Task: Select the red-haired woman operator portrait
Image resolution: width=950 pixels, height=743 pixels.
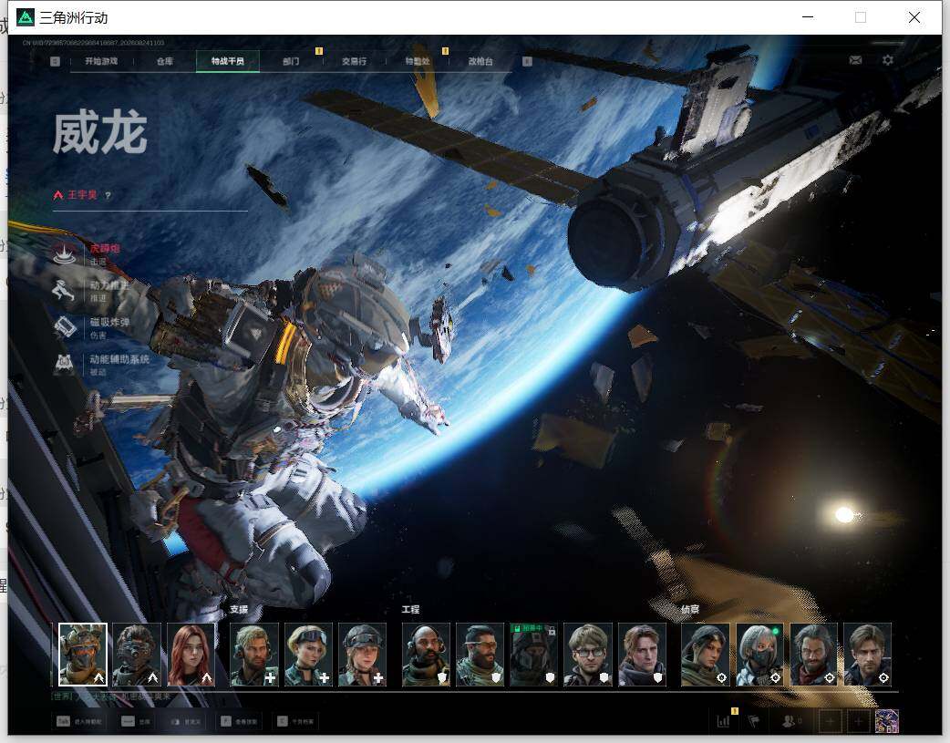Action: (x=191, y=655)
